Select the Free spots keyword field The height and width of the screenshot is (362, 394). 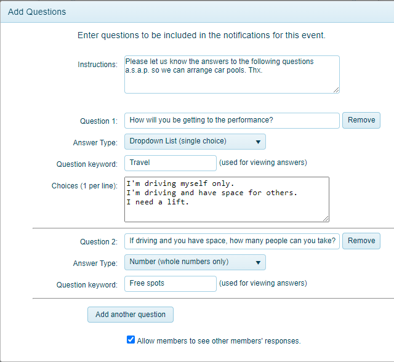[x=170, y=284]
